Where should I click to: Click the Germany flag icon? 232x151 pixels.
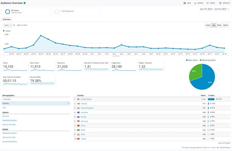point(78,121)
